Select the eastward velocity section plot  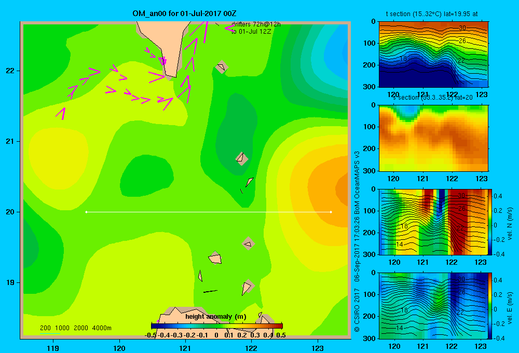(433, 306)
